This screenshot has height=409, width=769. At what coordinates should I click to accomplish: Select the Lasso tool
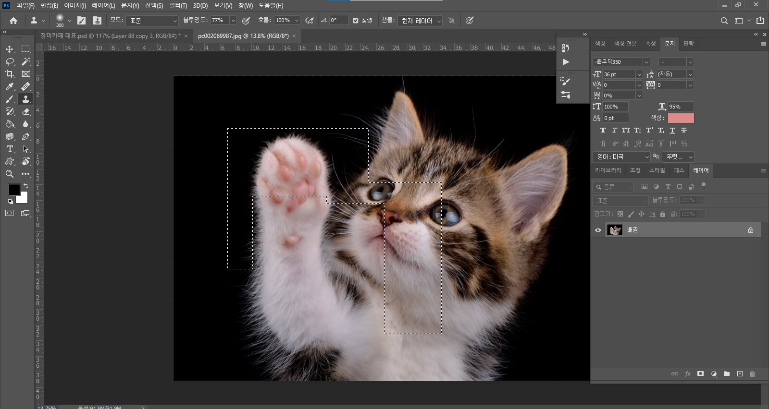click(x=10, y=61)
